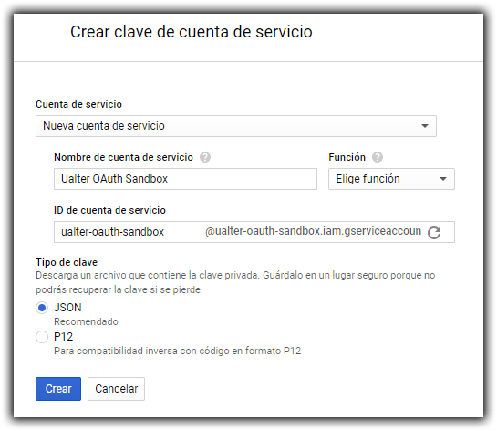
Task: Click the Para compatibilidad inversa description text
Action: [178, 351]
